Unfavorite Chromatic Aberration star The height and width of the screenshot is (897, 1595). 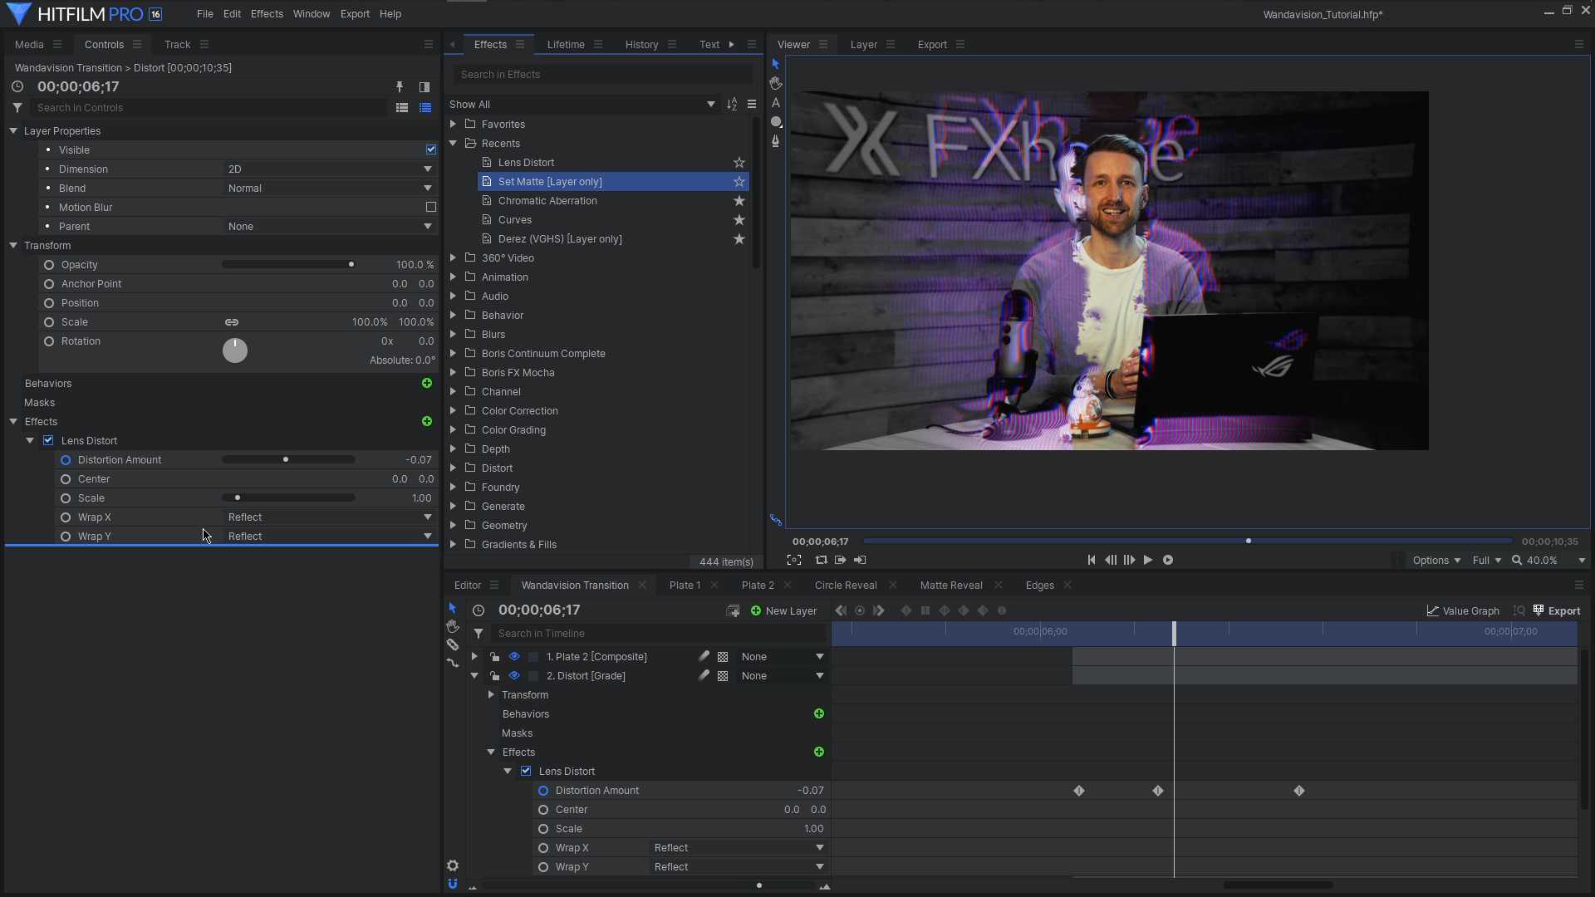click(739, 201)
